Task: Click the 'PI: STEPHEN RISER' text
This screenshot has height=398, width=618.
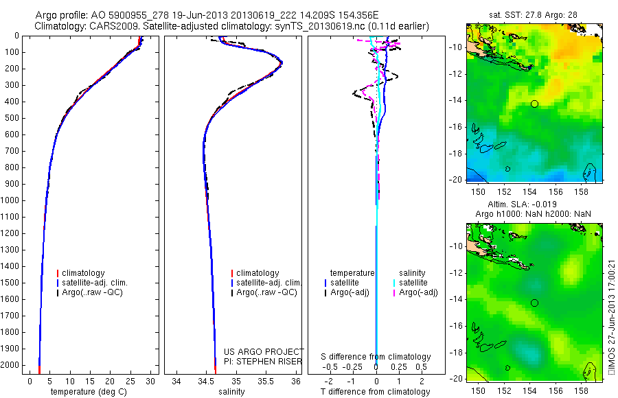Action: tap(263, 362)
